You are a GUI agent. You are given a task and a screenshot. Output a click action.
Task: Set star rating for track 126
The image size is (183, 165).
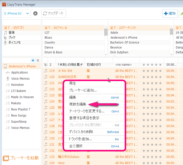152,114
